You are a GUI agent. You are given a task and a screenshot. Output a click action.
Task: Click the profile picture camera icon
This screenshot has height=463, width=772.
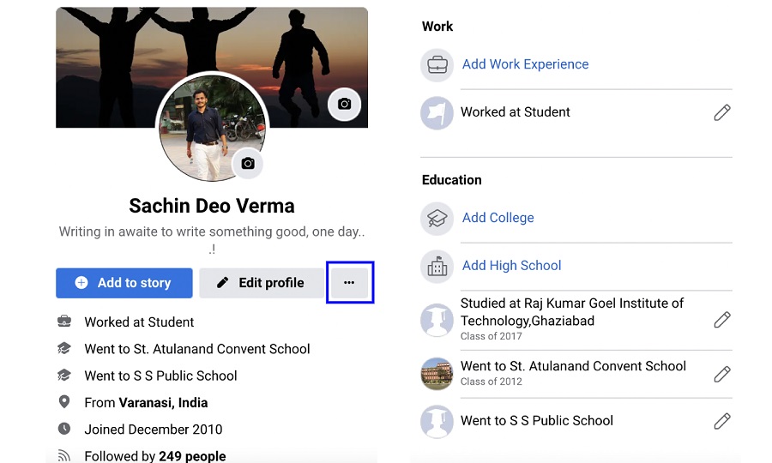[248, 164]
